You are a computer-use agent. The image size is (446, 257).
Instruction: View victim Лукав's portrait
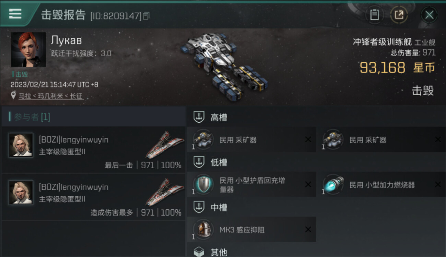[28, 50]
